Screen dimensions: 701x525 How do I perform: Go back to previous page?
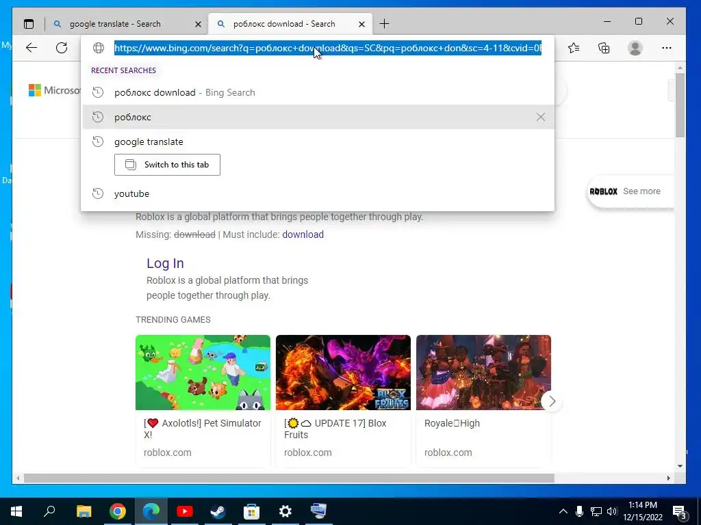pos(31,48)
